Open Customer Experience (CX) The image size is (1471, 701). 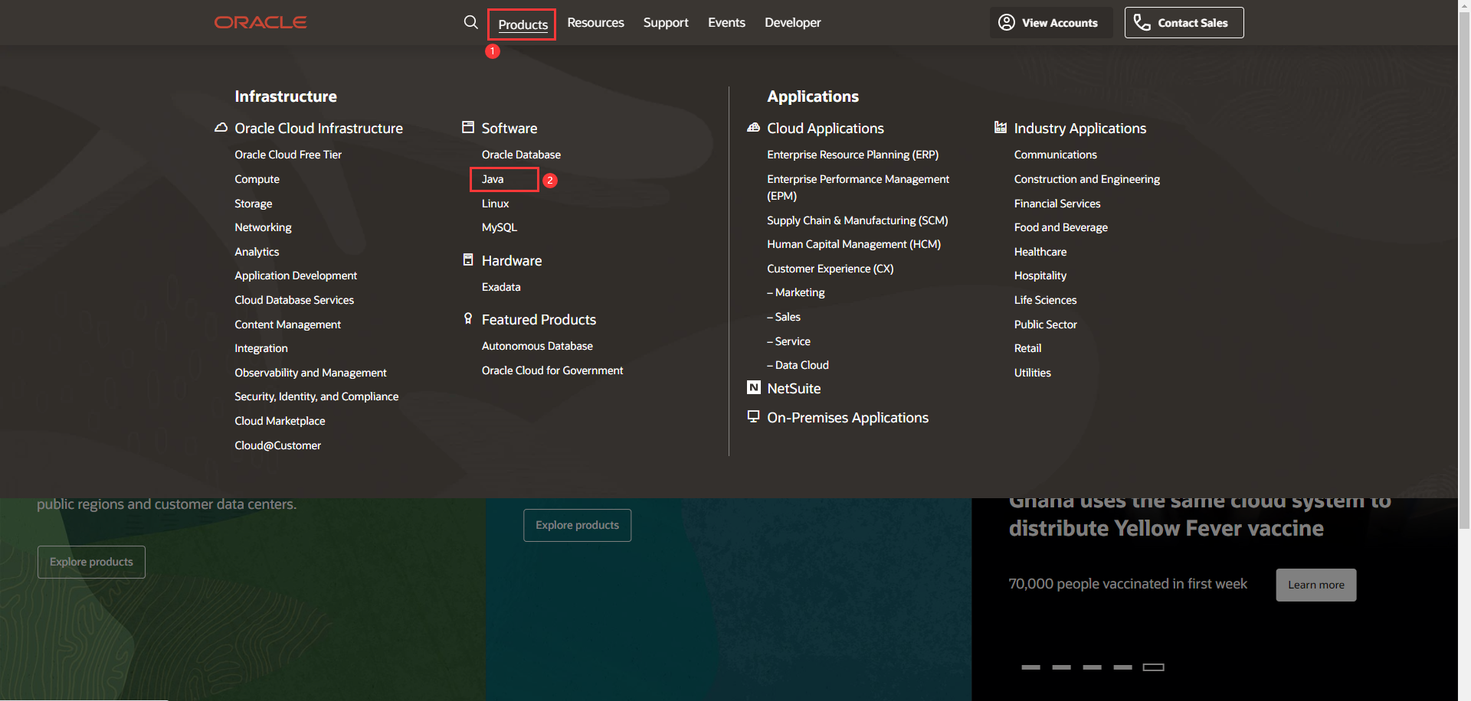pyautogui.click(x=831, y=269)
